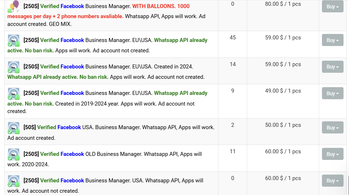Click the product icon of OLD Business Manager listing
349x195 pixels.
pyautogui.click(x=14, y=154)
